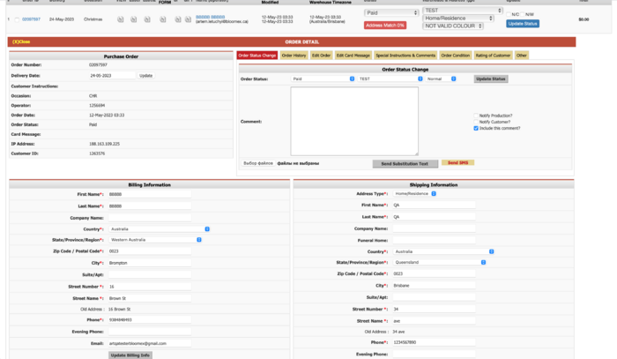The height and width of the screenshot is (359, 617).
Task: Click IP address 188.163.109.225
Action: click(104, 144)
